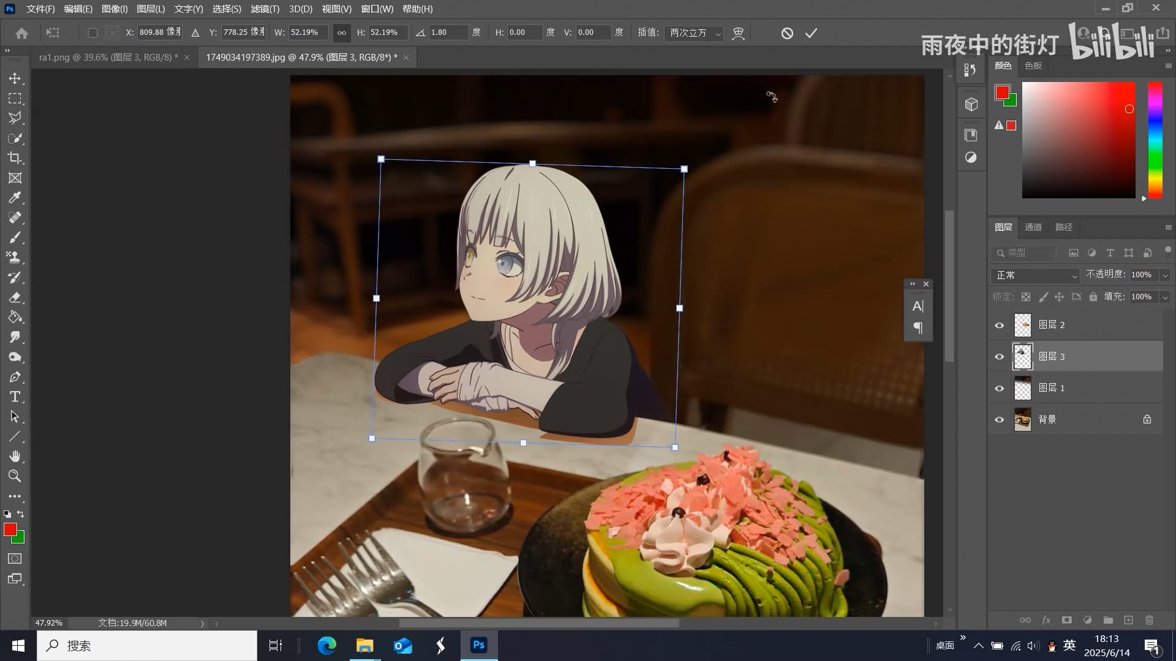The height and width of the screenshot is (661, 1176).
Task: Select the Zoom tool
Action: click(15, 476)
